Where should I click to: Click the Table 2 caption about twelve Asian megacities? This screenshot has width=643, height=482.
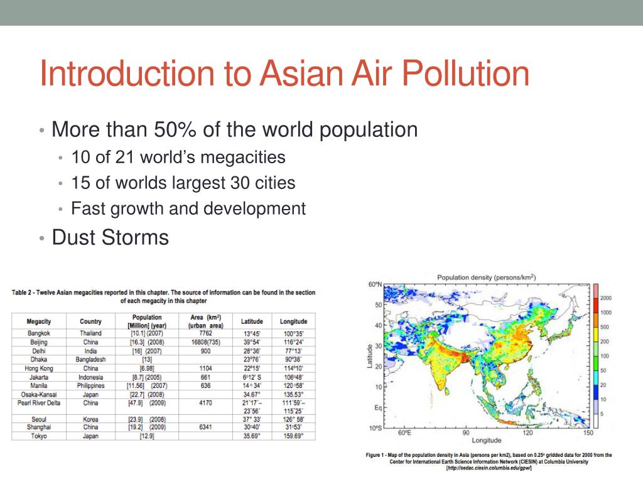pos(164,296)
